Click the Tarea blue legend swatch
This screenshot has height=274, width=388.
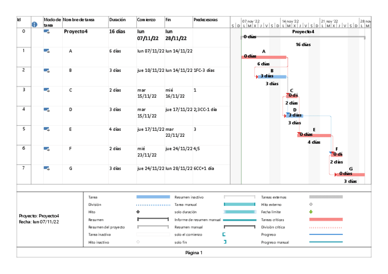[153, 197]
